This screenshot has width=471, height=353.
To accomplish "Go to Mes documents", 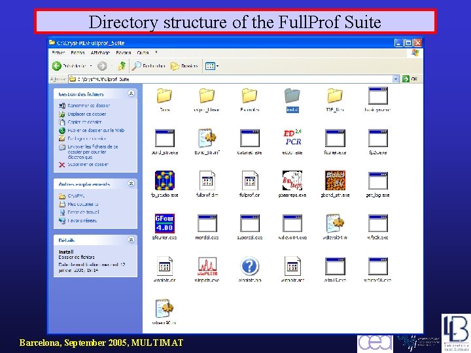I will pos(78,204).
